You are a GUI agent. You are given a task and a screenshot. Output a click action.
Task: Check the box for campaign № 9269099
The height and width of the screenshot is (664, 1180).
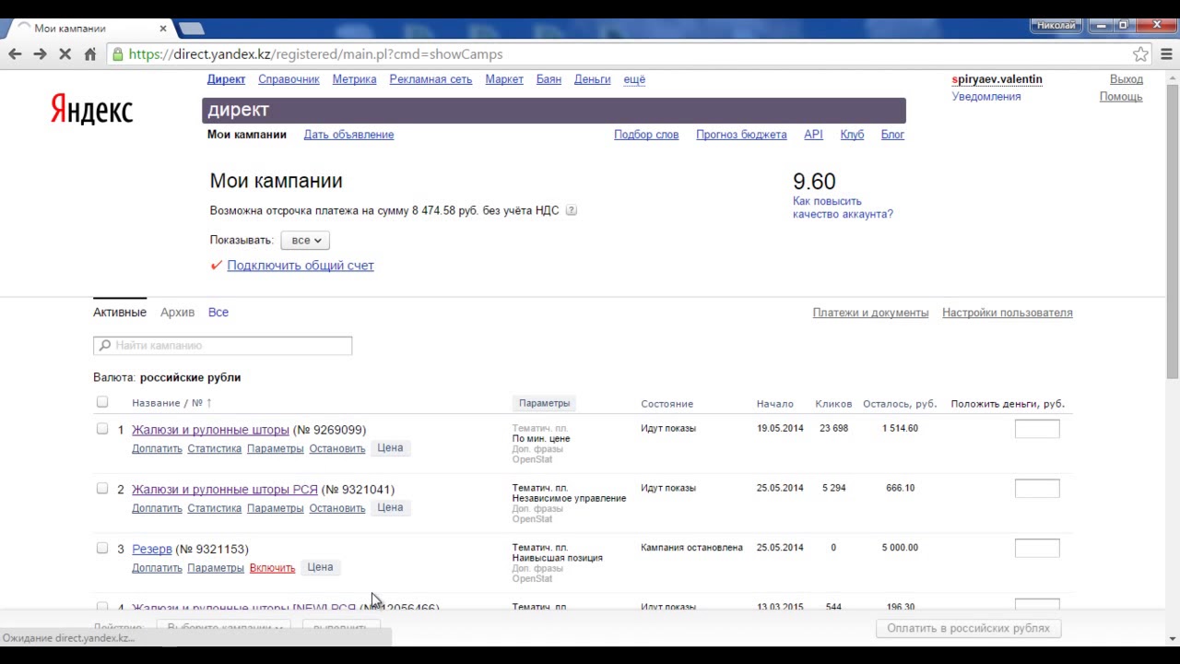(x=102, y=429)
